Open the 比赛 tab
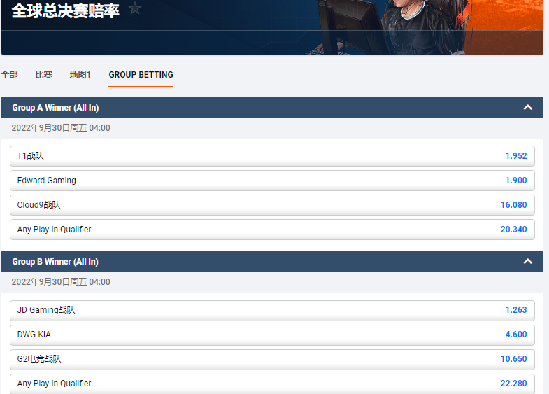The height and width of the screenshot is (394, 549). 44,75
